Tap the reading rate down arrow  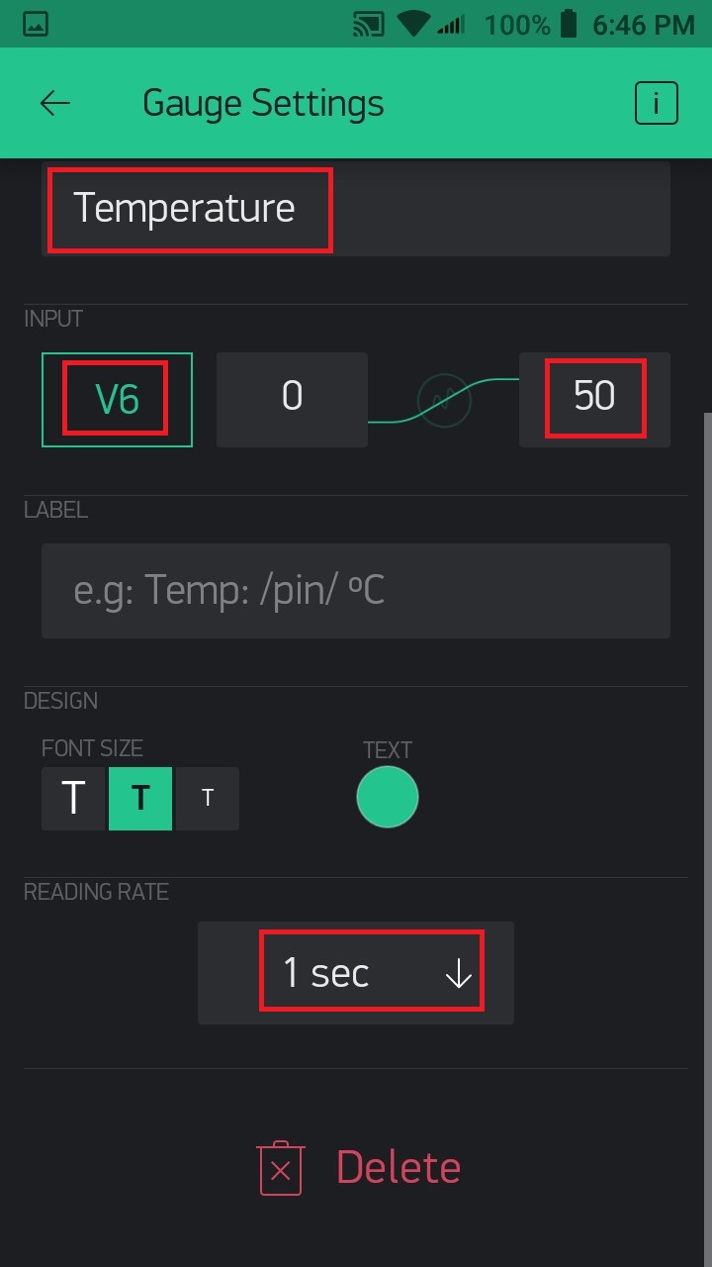(458, 974)
